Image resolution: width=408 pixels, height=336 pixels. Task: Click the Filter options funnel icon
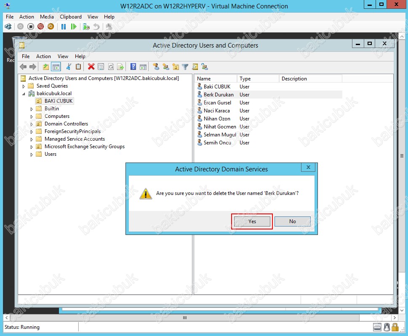coord(185,67)
